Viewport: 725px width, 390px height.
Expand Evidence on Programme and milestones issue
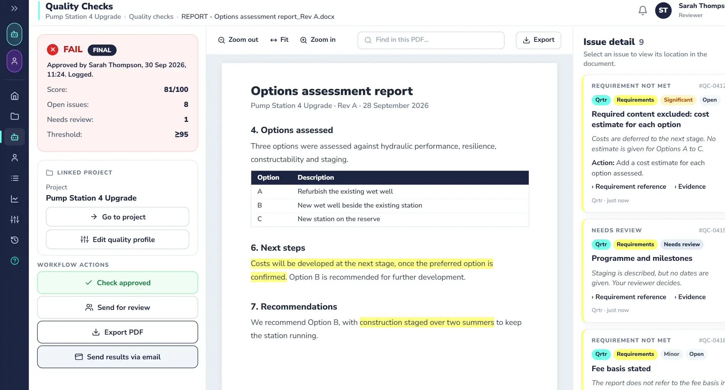[690, 297]
